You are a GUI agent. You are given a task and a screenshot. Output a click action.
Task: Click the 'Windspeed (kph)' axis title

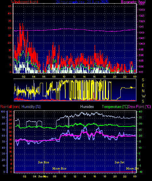(24, 2)
